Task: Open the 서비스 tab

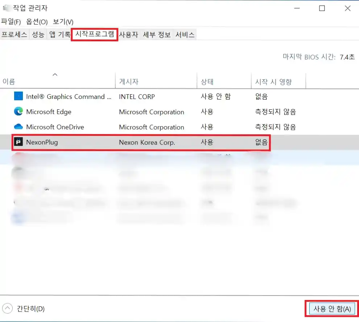Action: pyautogui.click(x=185, y=34)
